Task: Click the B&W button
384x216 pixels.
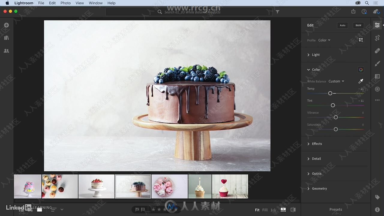Action: 358,25
